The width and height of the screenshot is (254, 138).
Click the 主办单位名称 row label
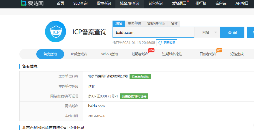(x=68, y=76)
